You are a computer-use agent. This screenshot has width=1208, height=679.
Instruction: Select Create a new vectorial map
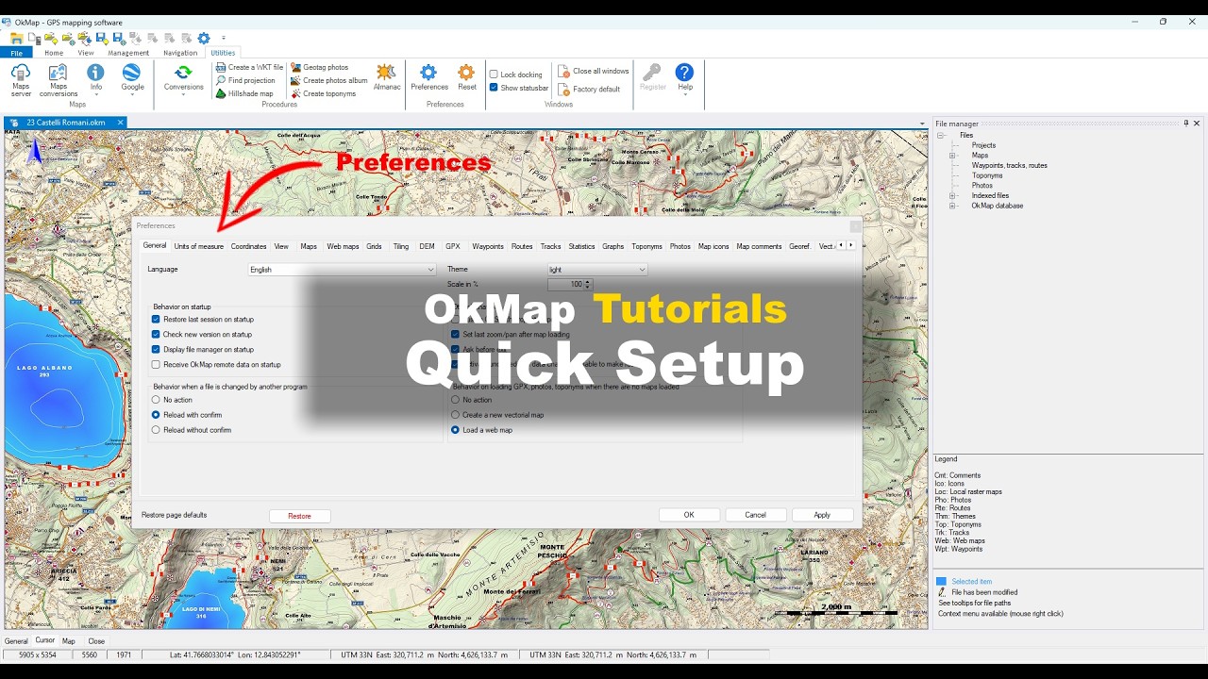pos(455,415)
